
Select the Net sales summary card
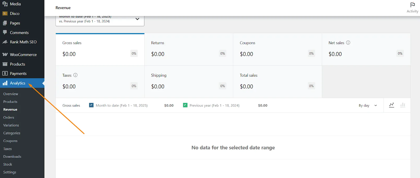pyautogui.click(x=366, y=49)
